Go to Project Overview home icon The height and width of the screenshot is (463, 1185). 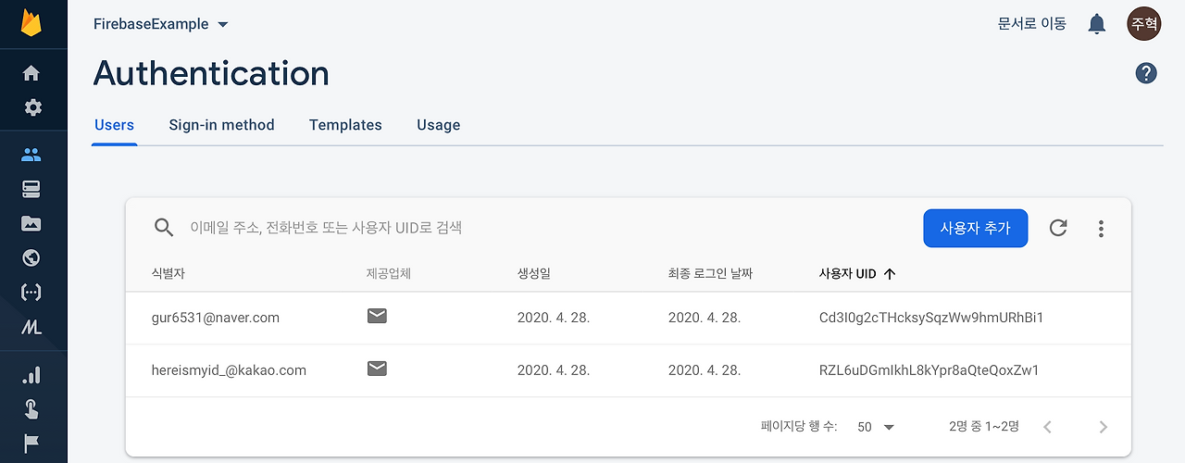point(31,73)
